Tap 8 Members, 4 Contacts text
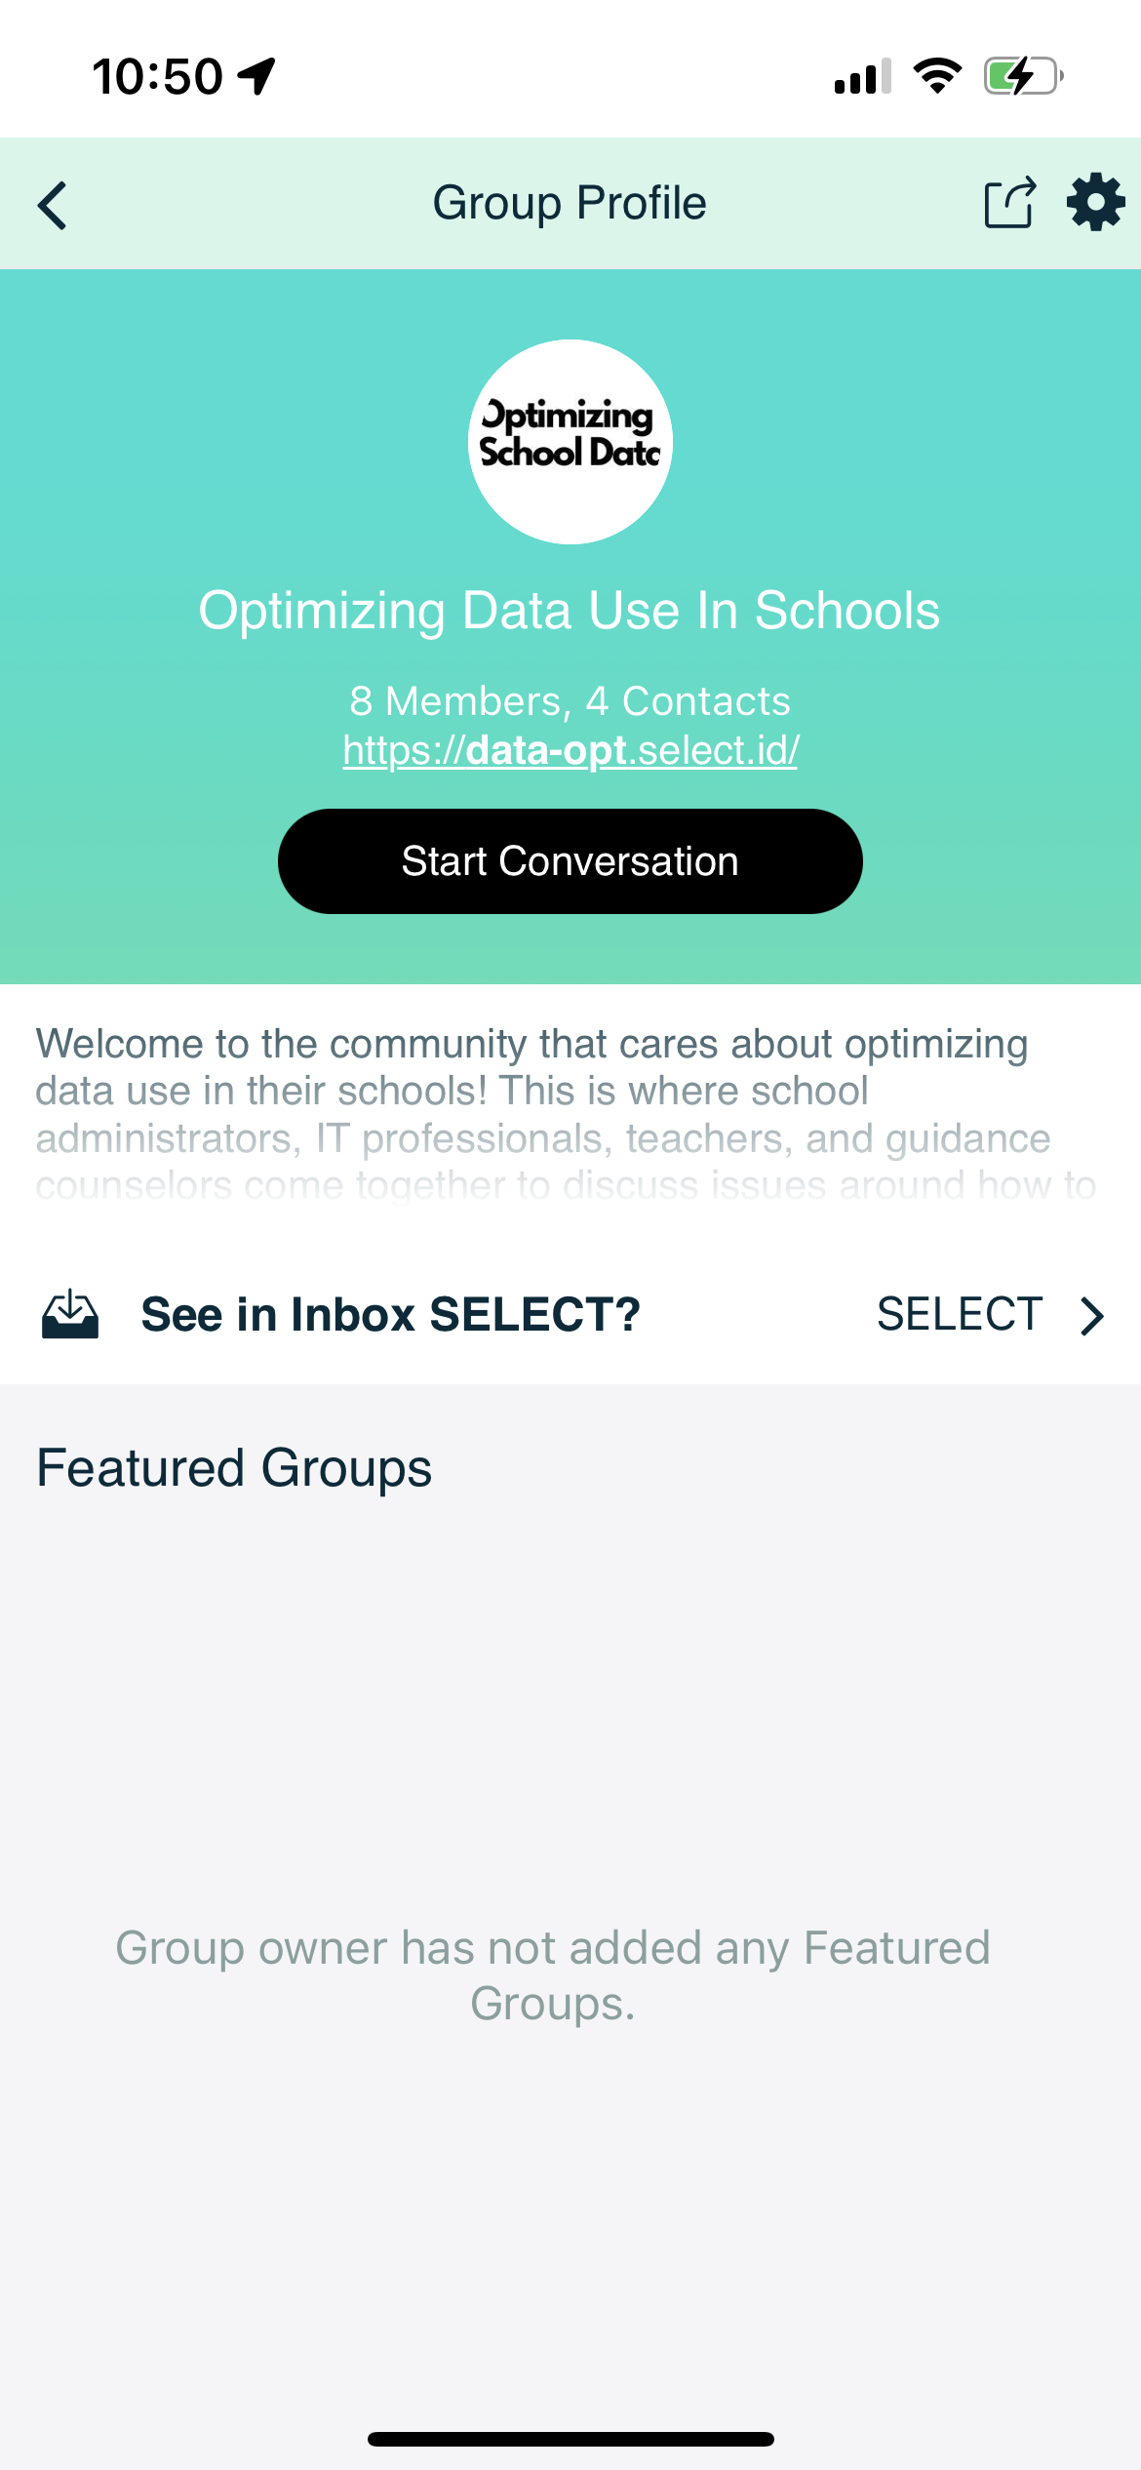The width and height of the screenshot is (1141, 2470). pos(570,701)
